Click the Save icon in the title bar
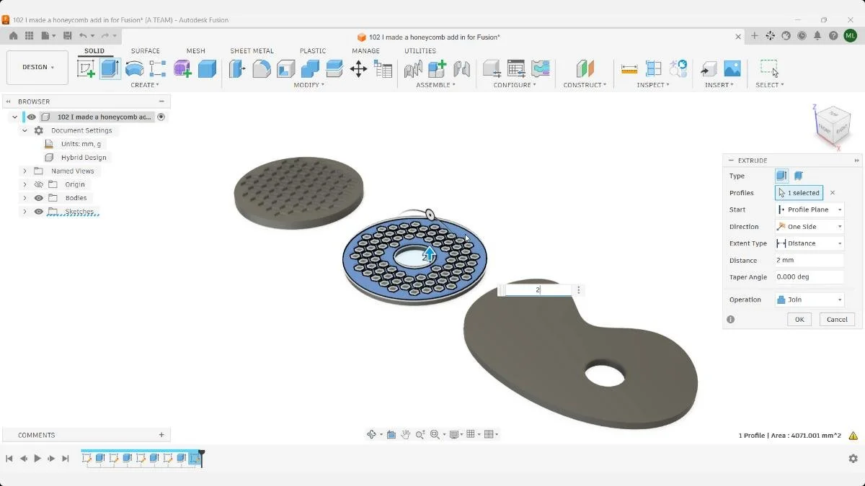 pos(67,36)
